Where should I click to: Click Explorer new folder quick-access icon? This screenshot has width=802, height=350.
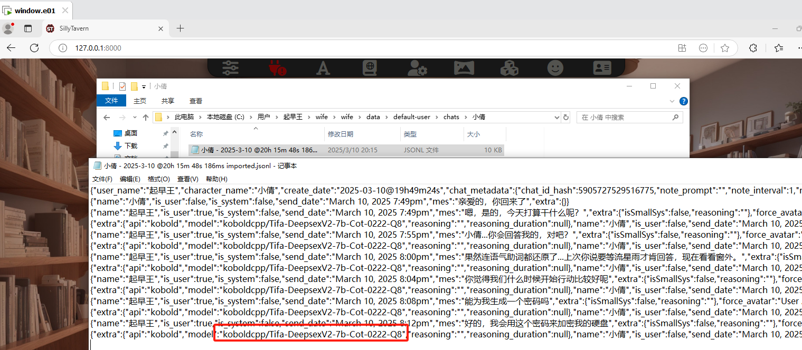pos(134,86)
